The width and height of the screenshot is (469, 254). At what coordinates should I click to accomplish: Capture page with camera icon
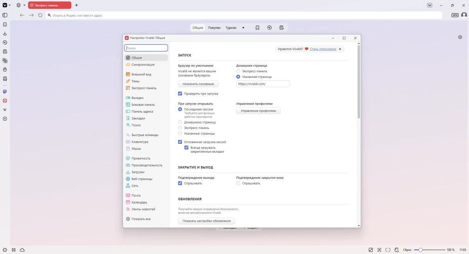click(x=379, y=250)
